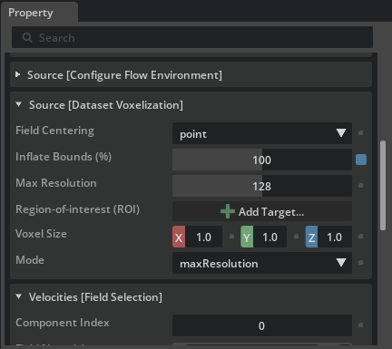This screenshot has height=349, width=392.
Task: Click the reset square beside Component Index
Action: [x=360, y=325]
